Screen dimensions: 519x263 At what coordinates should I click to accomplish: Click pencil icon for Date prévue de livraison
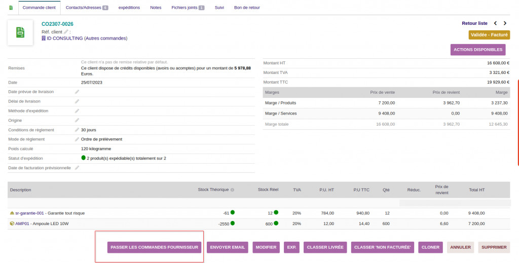click(77, 92)
